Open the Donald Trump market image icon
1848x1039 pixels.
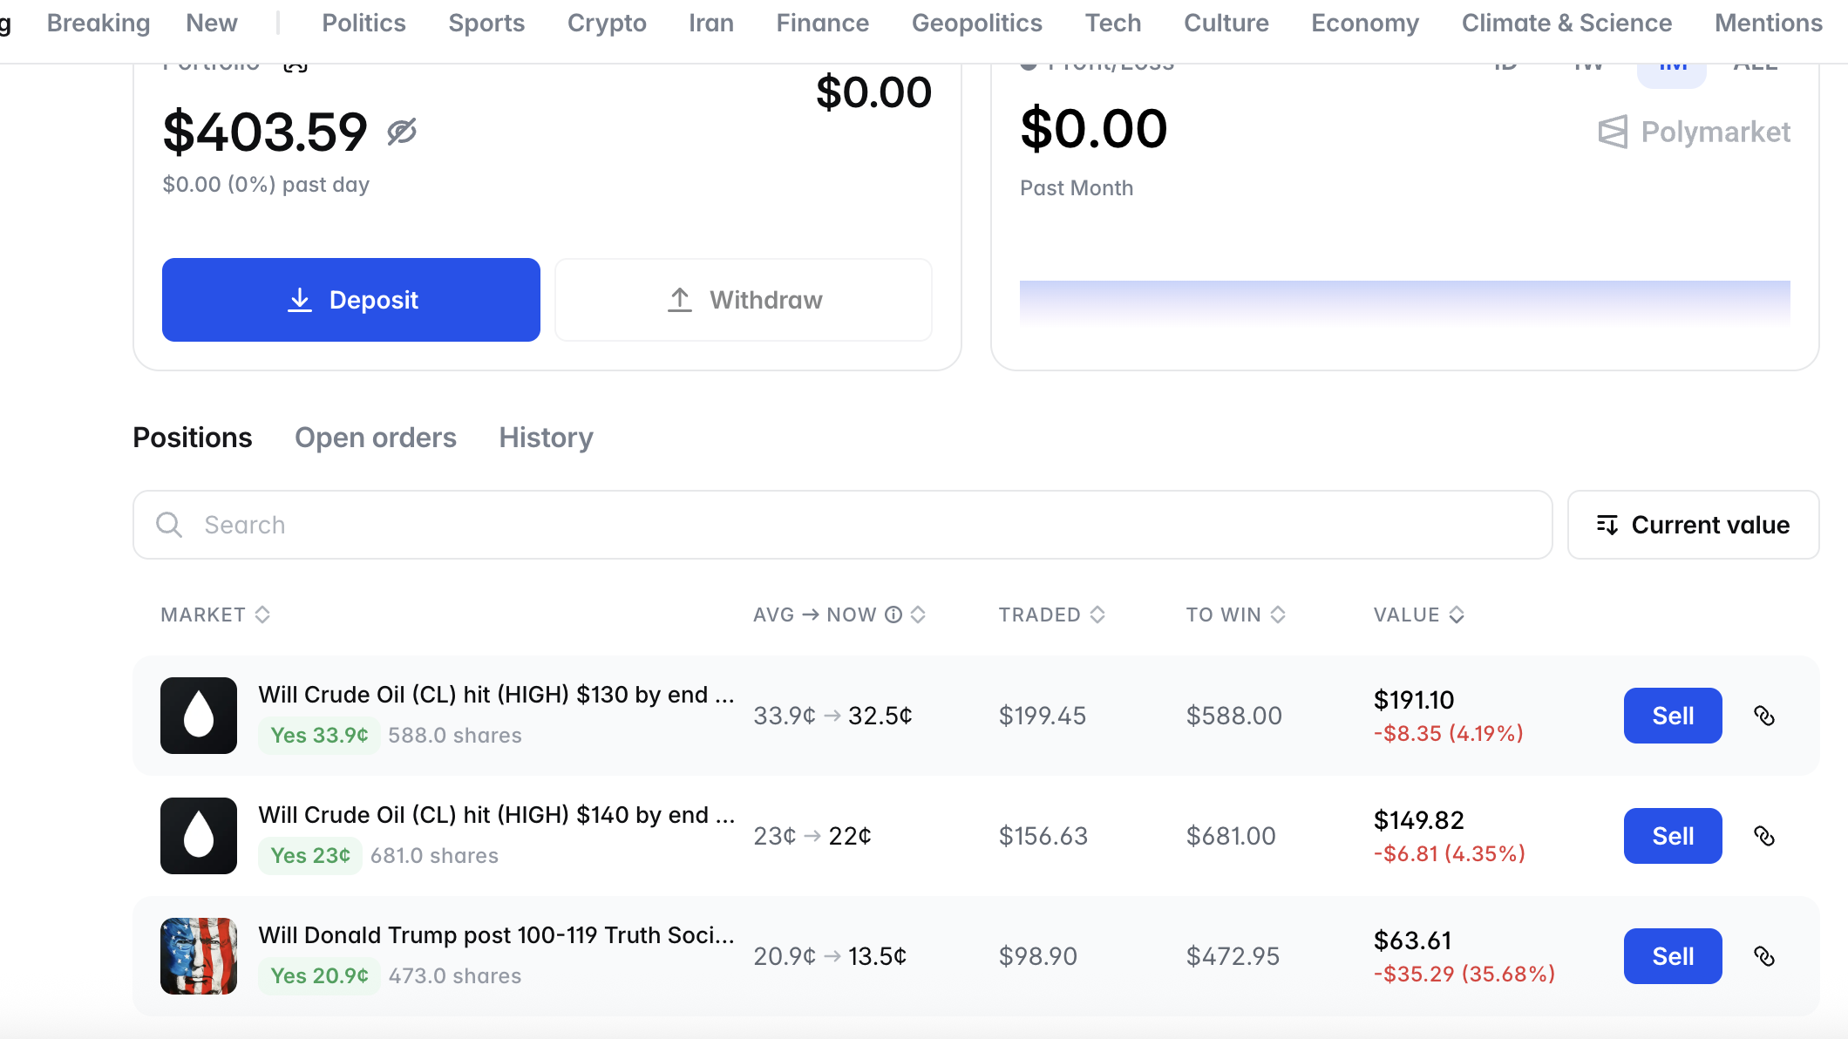pos(199,956)
